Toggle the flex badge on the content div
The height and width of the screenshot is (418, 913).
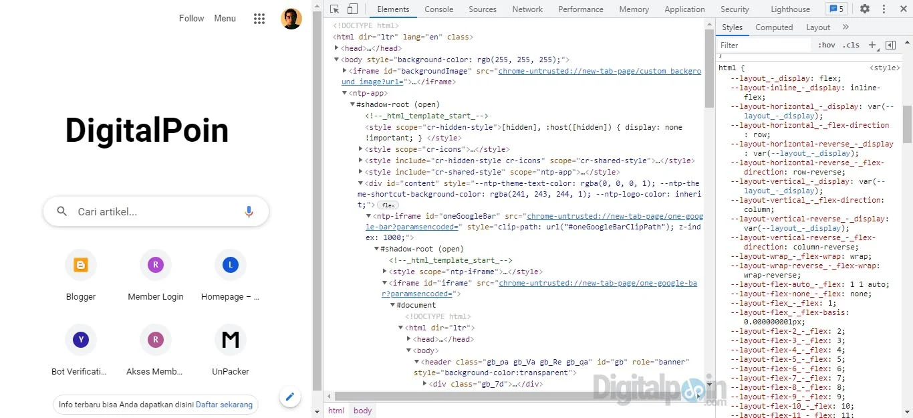pos(388,205)
